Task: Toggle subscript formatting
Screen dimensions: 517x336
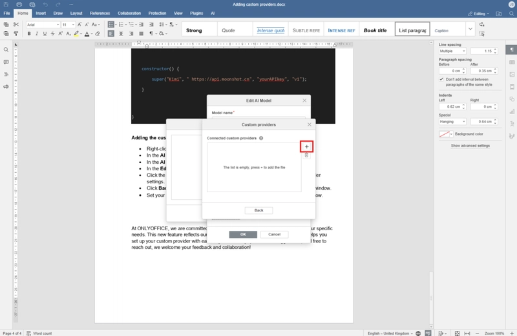Action: 69,34
